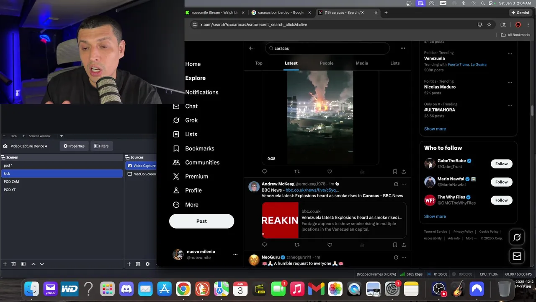Repost the video post
The height and width of the screenshot is (302, 536).
pyautogui.click(x=297, y=172)
